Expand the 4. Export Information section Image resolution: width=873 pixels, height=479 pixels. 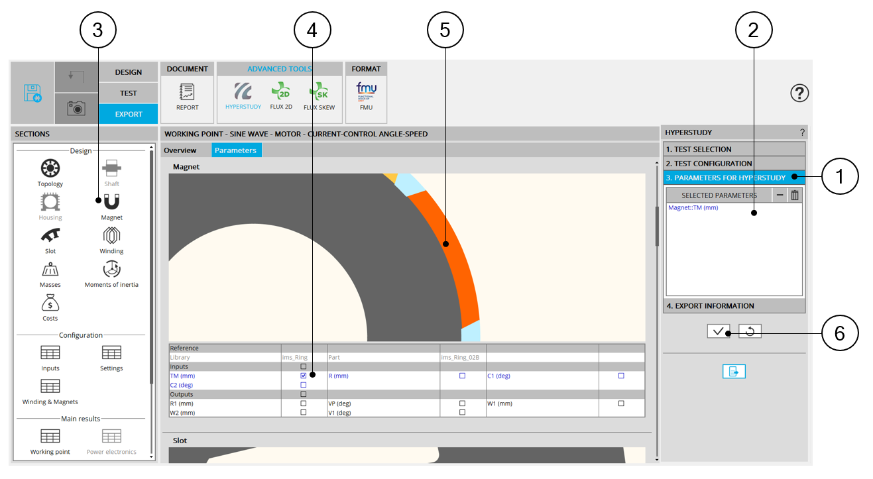(x=734, y=306)
